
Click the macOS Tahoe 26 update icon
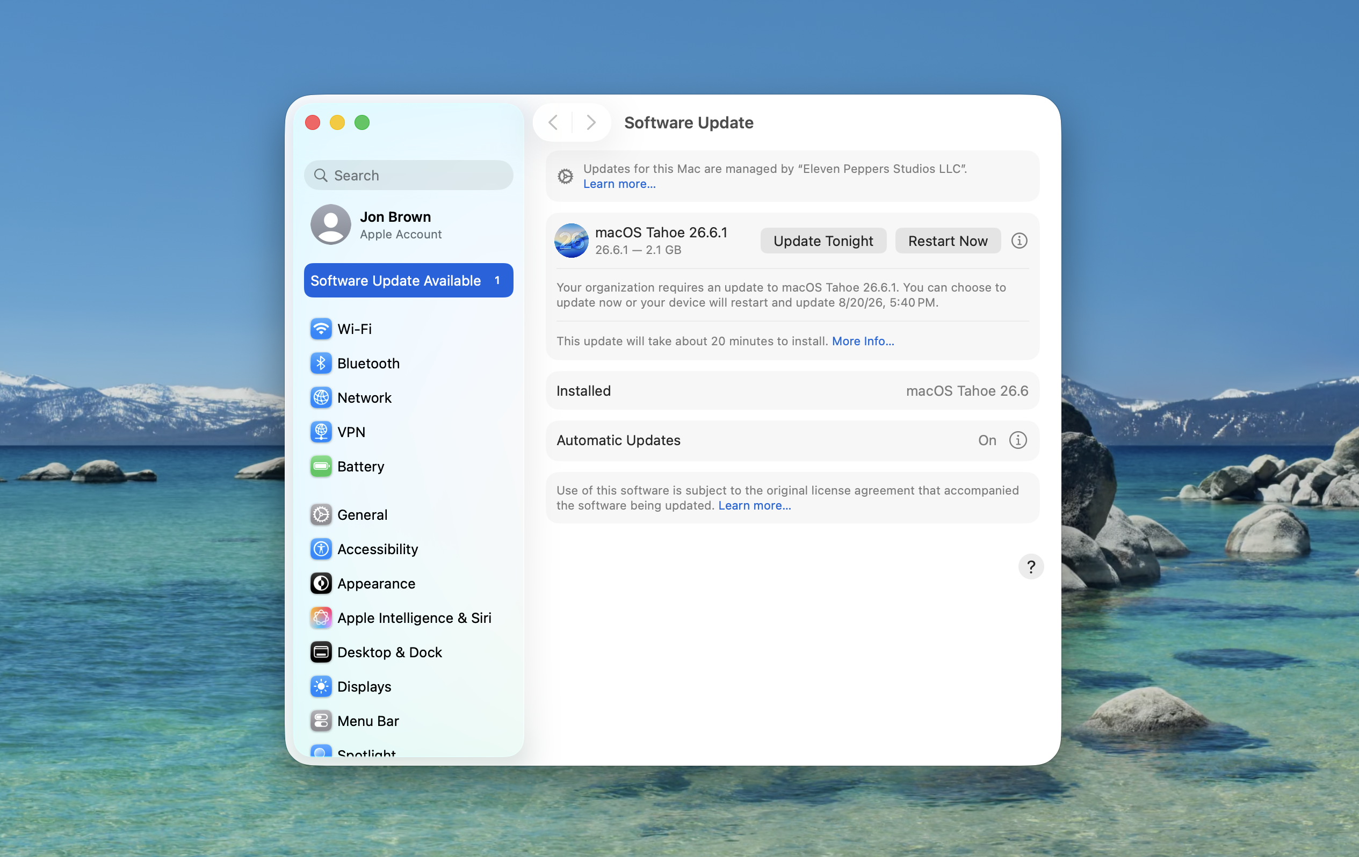click(571, 241)
